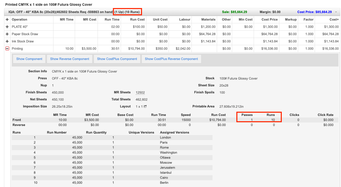Click the Speed column header
341x187 pixels.
click(x=186, y=115)
